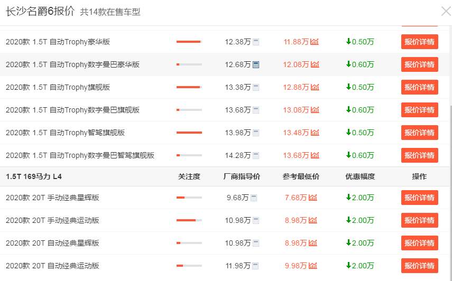Click guide price 14.28万
452x281 pixels.
tap(238, 155)
